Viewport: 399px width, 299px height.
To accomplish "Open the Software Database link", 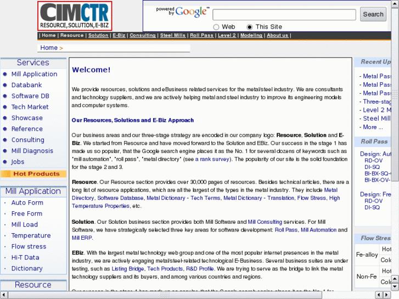I will pyautogui.click(x=120, y=198).
